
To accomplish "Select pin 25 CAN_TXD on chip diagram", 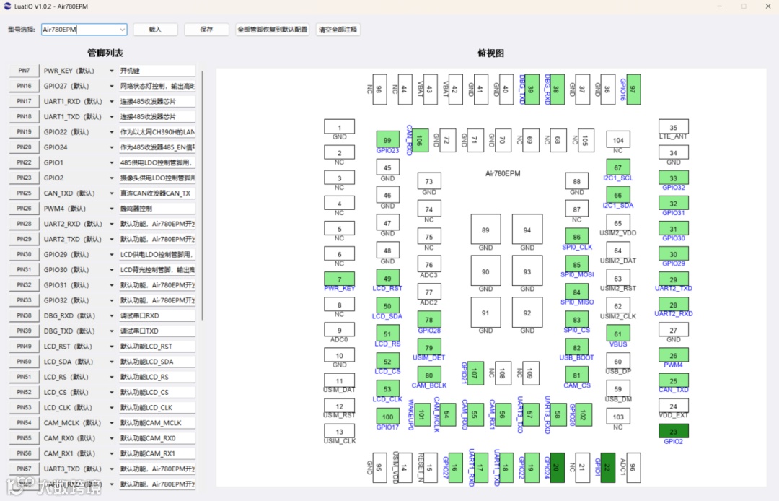I will click(673, 380).
